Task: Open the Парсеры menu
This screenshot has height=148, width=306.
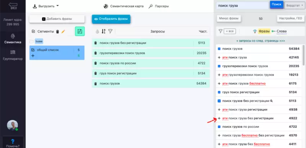Action: (158, 6)
